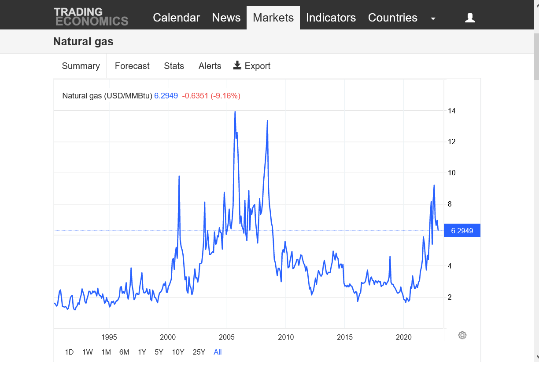Open the Countries menu
Image resolution: width=539 pixels, height=366 pixels.
tap(392, 18)
